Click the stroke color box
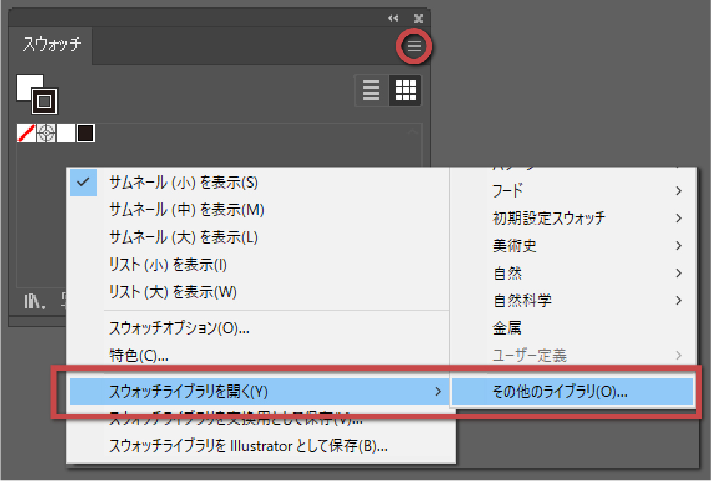Image resolution: width=711 pixels, height=481 pixels. pos(44,100)
